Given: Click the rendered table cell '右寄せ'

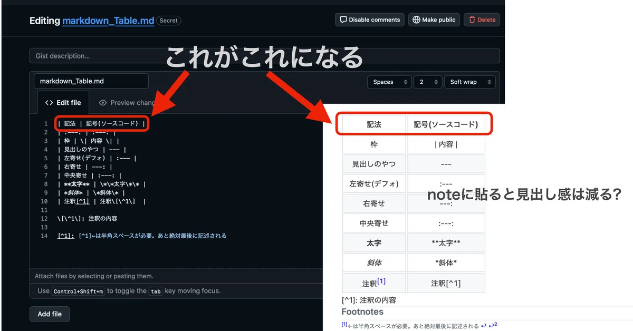Looking at the screenshot, I should (x=374, y=203).
